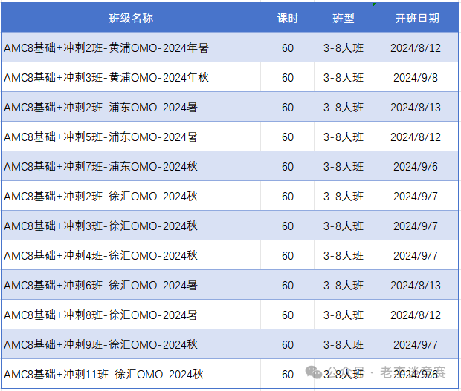Select cell AMC8基础+冲刺9班-徐汇OMO-2024秋
Screen dimensions: 461x391
point(131,344)
